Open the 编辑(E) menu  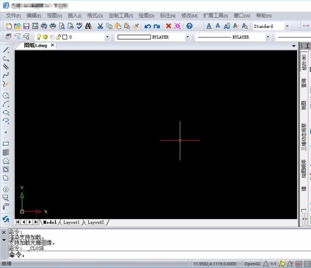34,16
